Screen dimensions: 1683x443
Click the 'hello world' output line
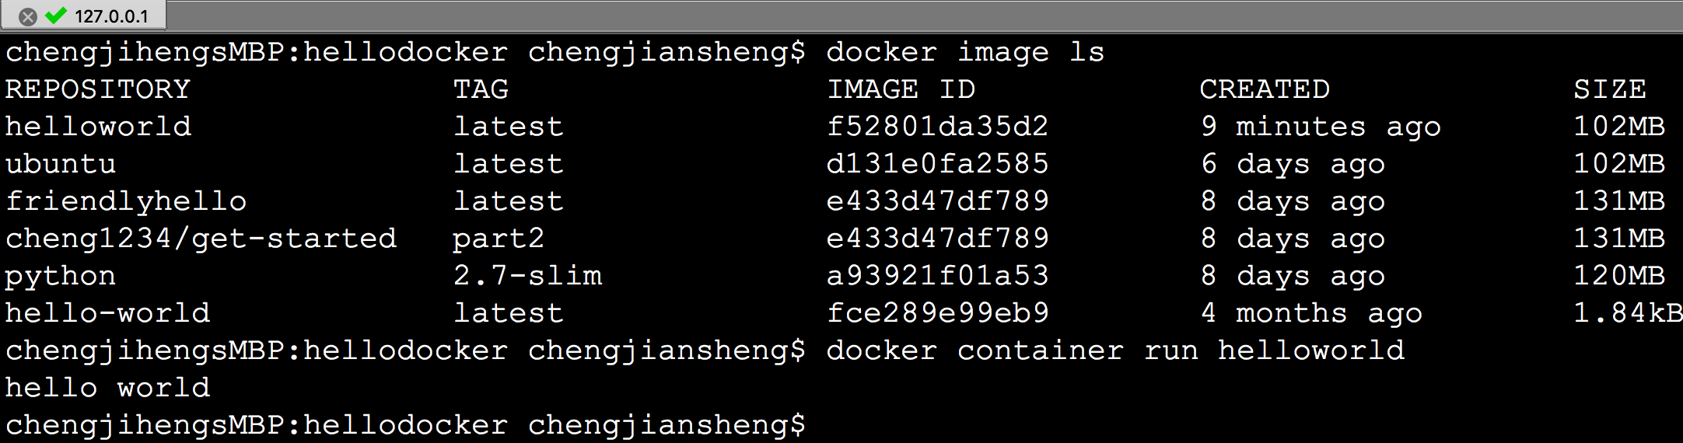[x=107, y=388]
